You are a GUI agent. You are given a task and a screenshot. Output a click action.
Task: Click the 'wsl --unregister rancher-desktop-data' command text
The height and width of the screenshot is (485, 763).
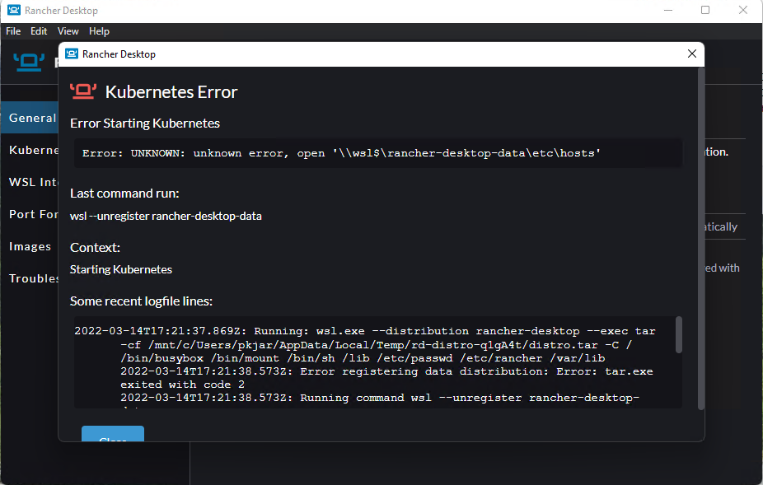click(166, 216)
